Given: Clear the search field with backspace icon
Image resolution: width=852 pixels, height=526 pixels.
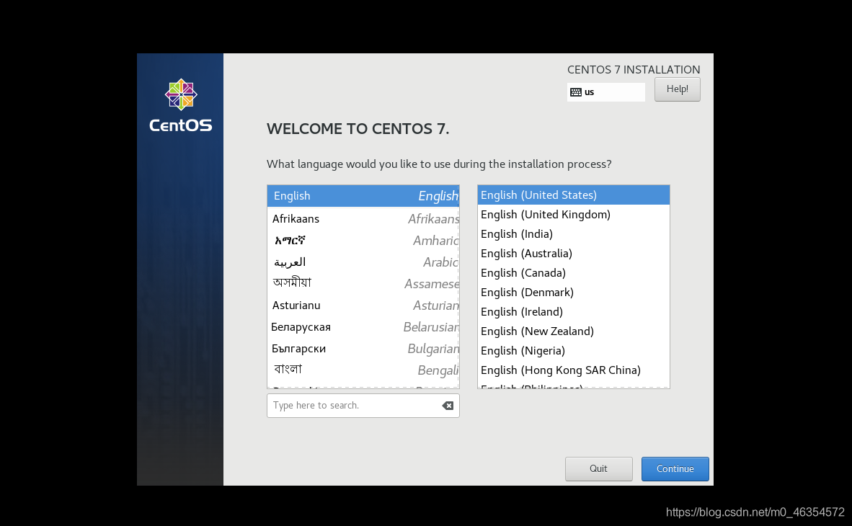Looking at the screenshot, I should coord(448,406).
